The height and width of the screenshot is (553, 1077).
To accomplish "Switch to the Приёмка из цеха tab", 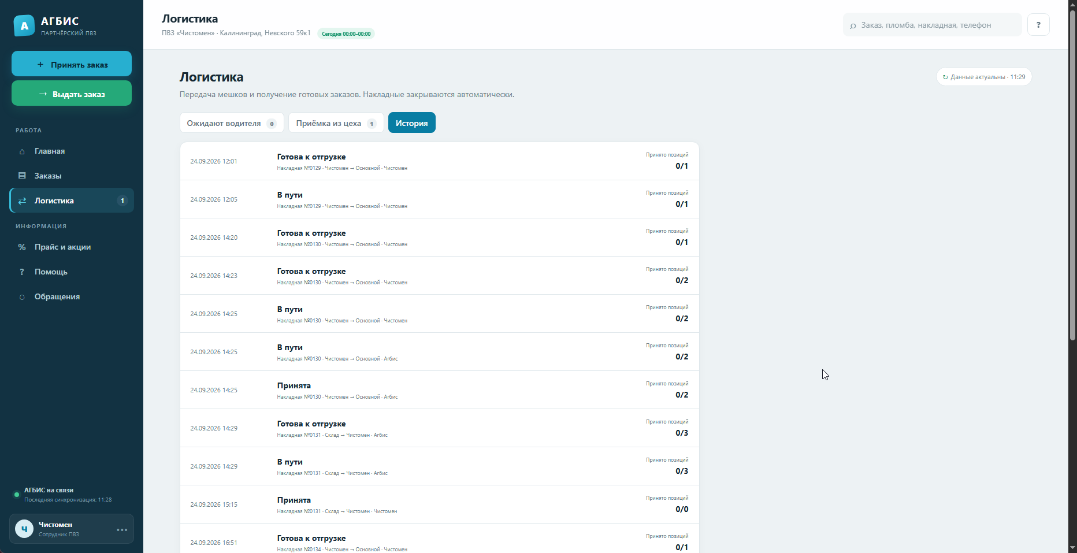I will coord(336,123).
